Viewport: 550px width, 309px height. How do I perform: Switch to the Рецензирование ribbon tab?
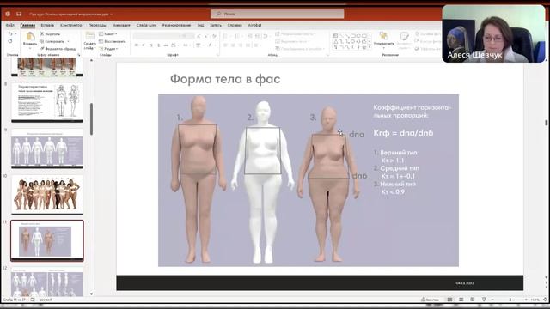pyautogui.click(x=176, y=25)
